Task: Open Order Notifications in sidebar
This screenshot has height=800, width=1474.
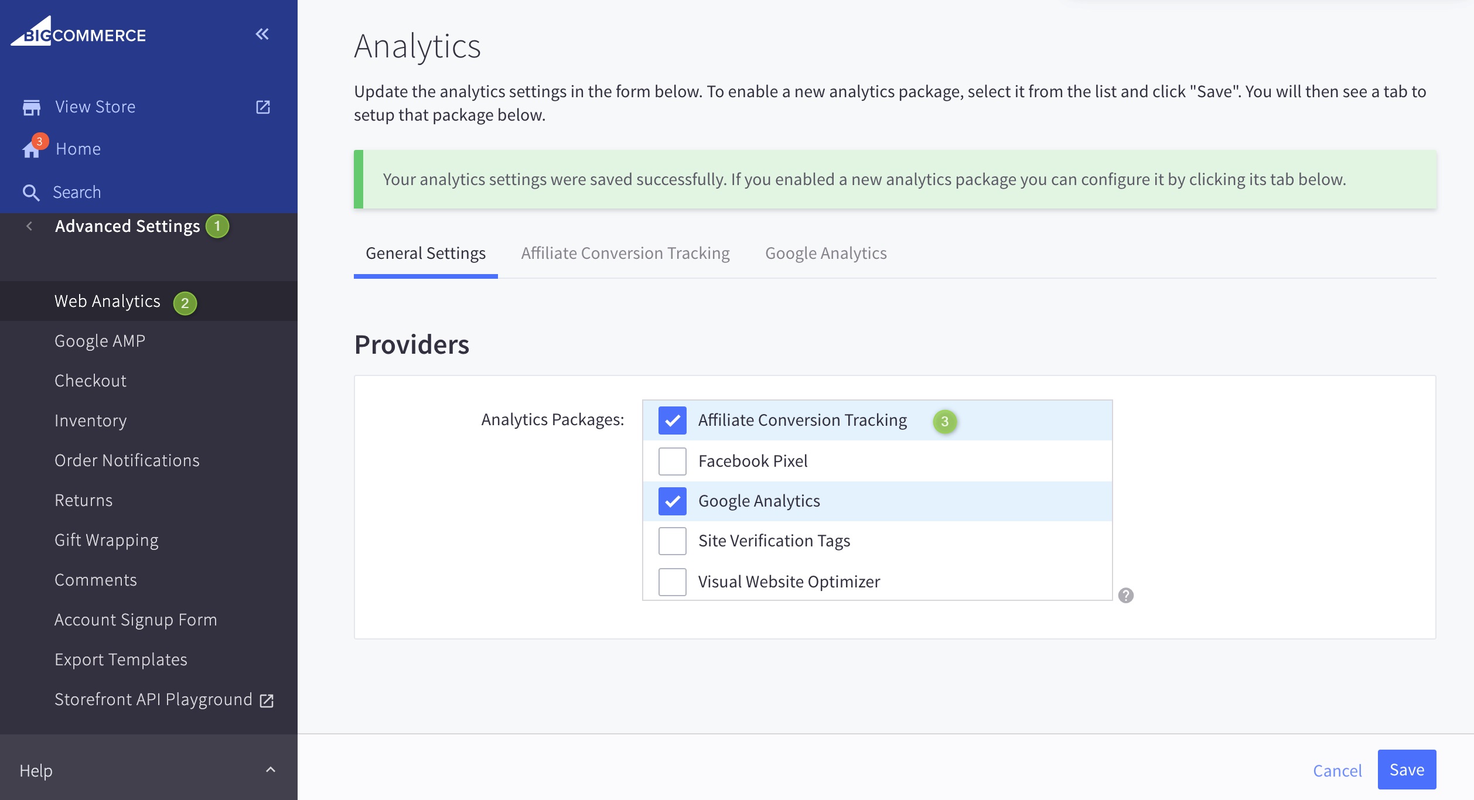Action: (127, 460)
